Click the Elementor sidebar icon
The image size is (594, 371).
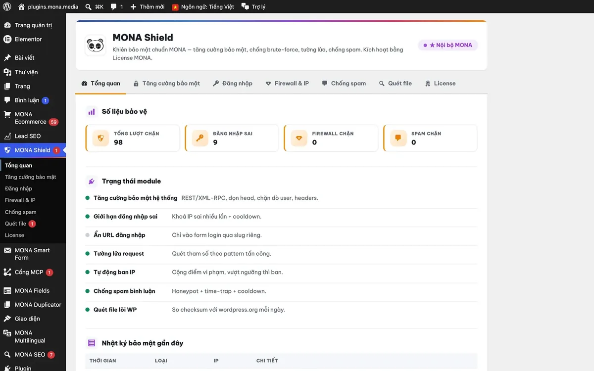pos(7,39)
